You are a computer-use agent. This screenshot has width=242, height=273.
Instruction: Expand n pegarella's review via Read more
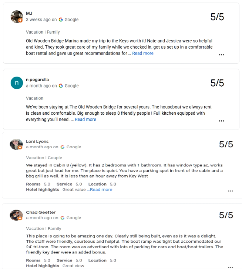click(x=85, y=120)
